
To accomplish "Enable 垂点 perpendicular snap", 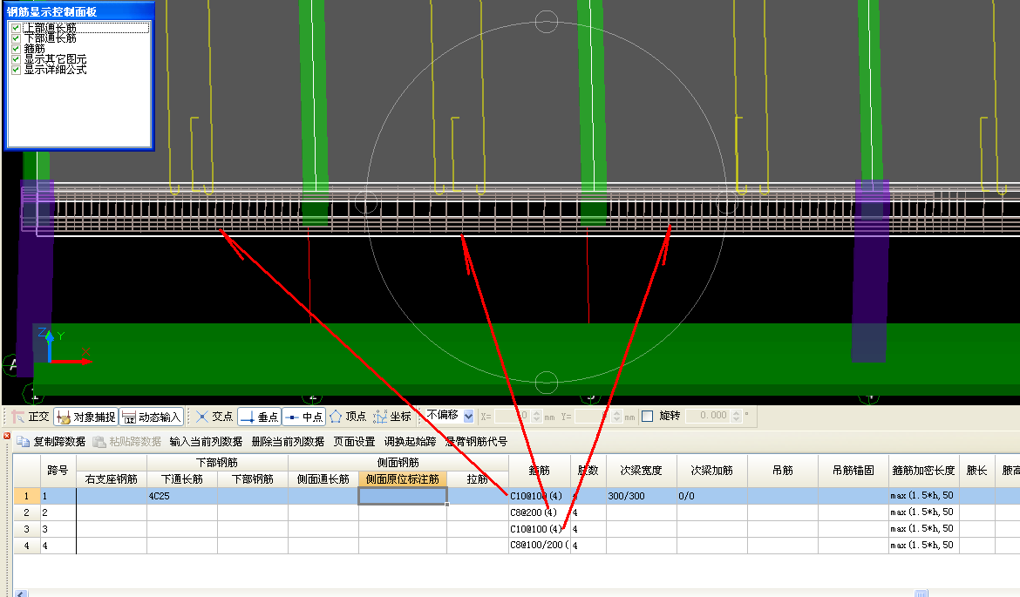I will pyautogui.click(x=260, y=417).
